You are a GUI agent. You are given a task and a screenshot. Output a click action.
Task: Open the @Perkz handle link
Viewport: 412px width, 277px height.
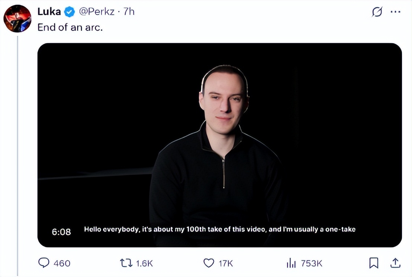point(96,12)
